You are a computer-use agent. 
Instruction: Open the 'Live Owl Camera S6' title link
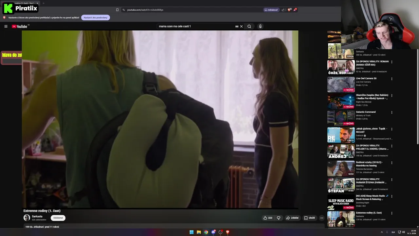[366, 79]
